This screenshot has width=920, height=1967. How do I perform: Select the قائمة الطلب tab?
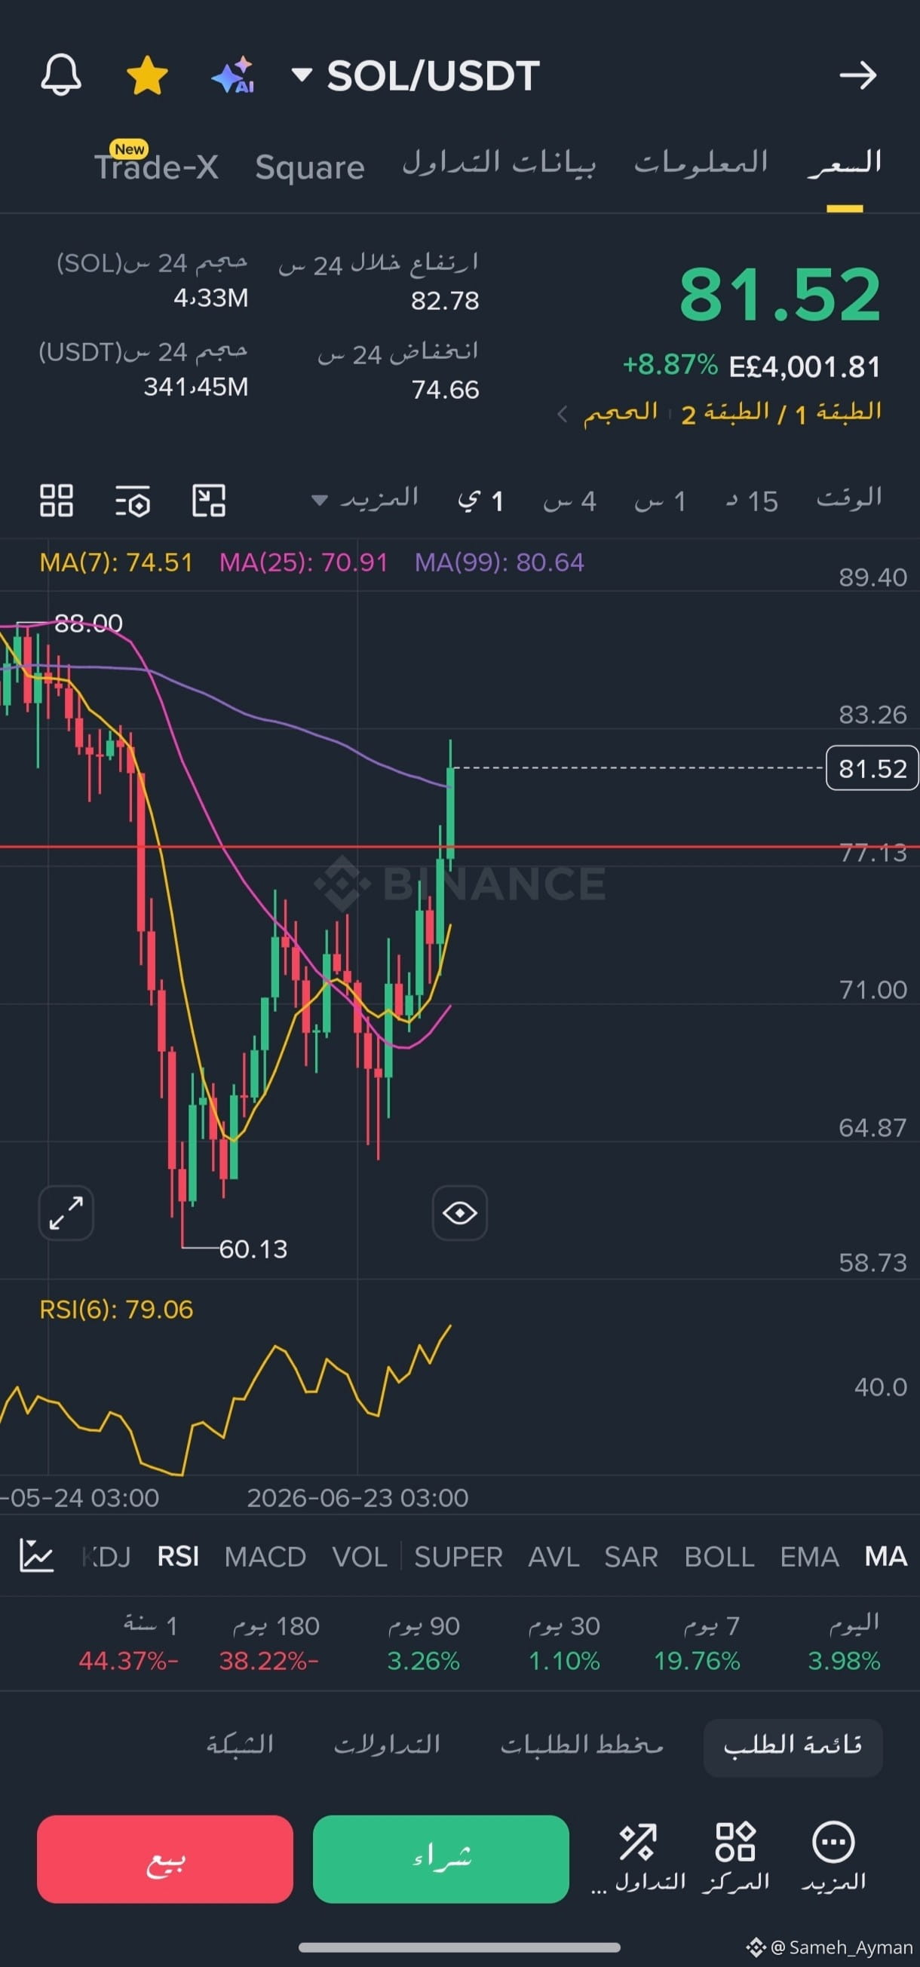coord(793,1745)
